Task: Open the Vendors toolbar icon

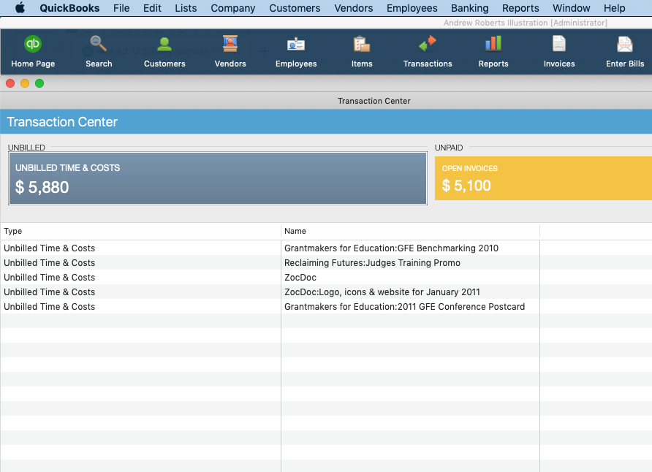Action: click(230, 45)
